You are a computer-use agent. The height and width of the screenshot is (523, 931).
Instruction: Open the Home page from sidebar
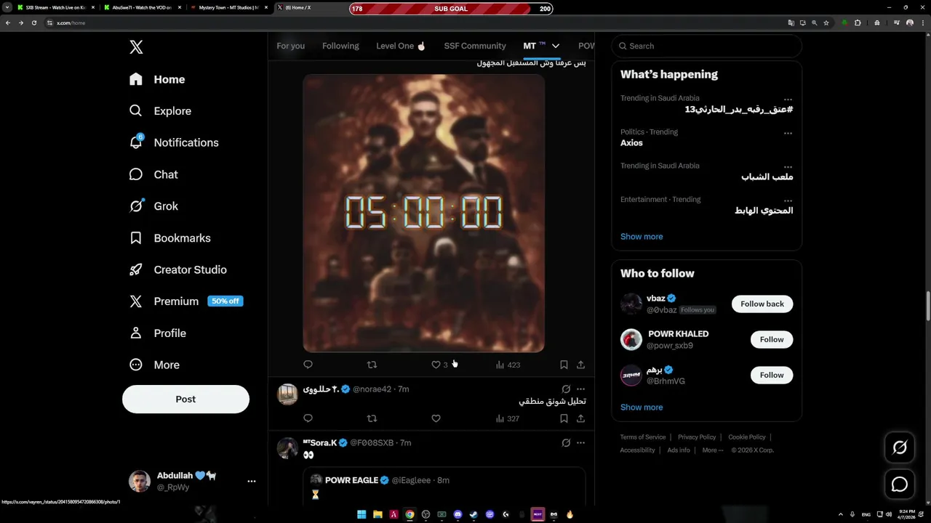[158, 79]
